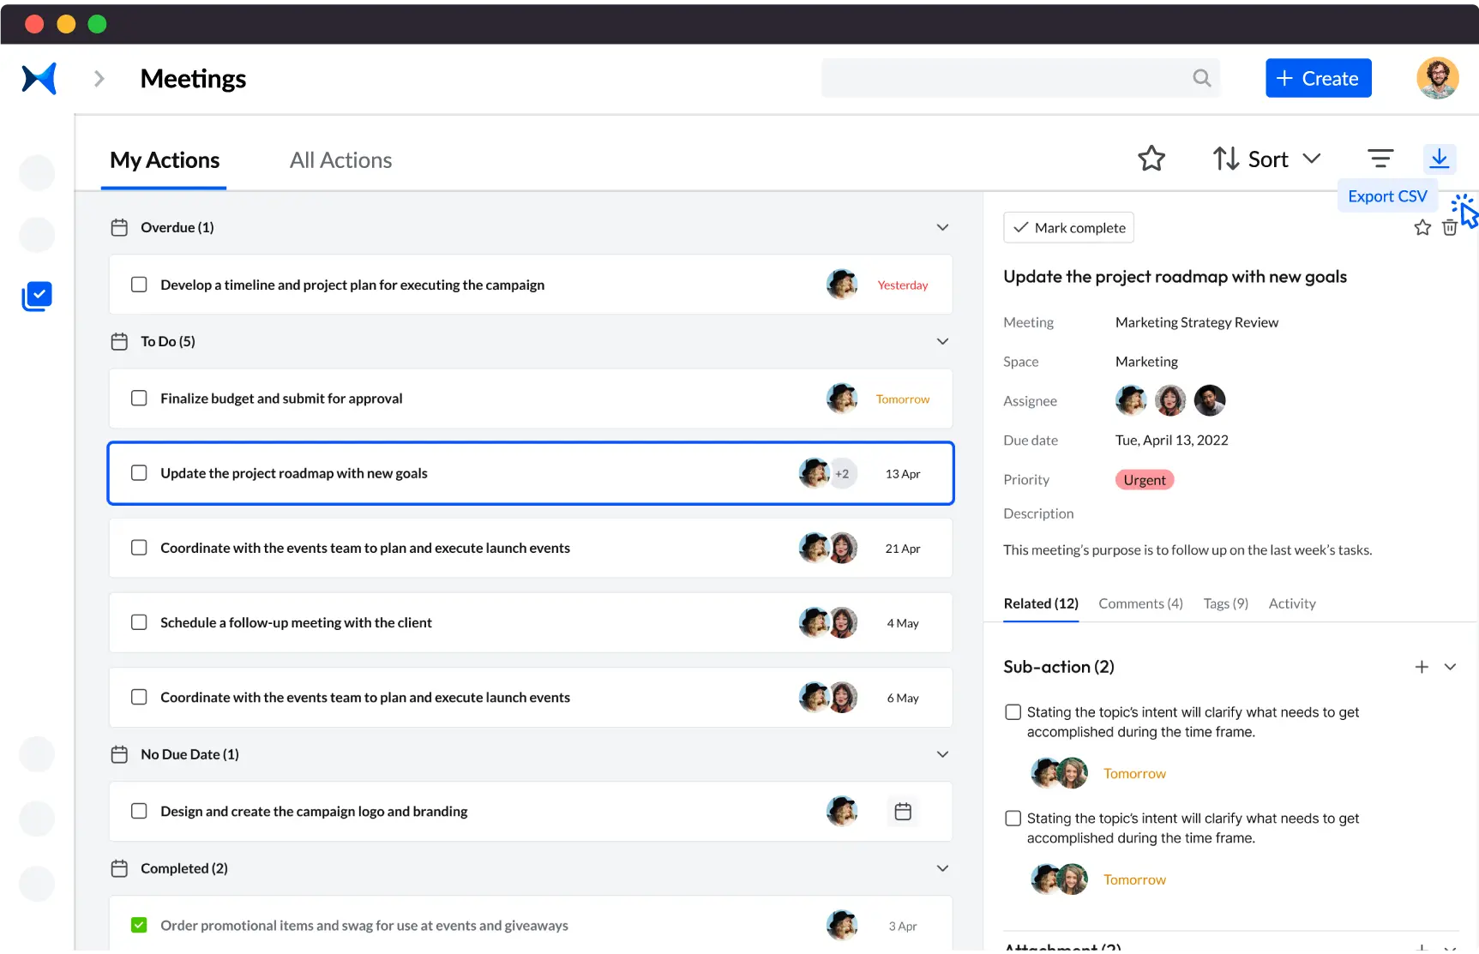Click the star favorite icon beside Sort
The width and height of the screenshot is (1479, 954).
[1151, 159]
